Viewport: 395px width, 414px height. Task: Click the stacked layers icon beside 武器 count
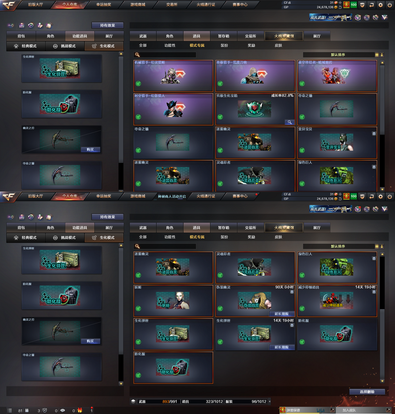click(x=133, y=401)
